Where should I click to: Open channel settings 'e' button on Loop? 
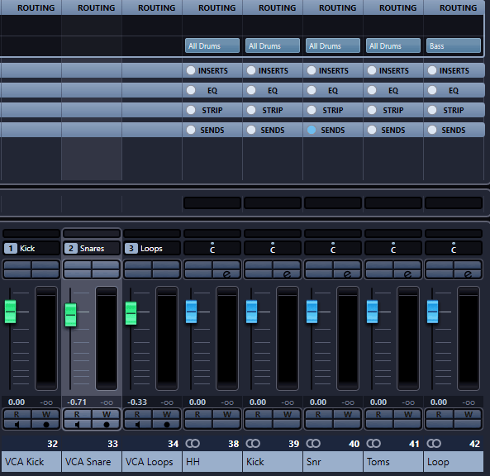click(468, 274)
